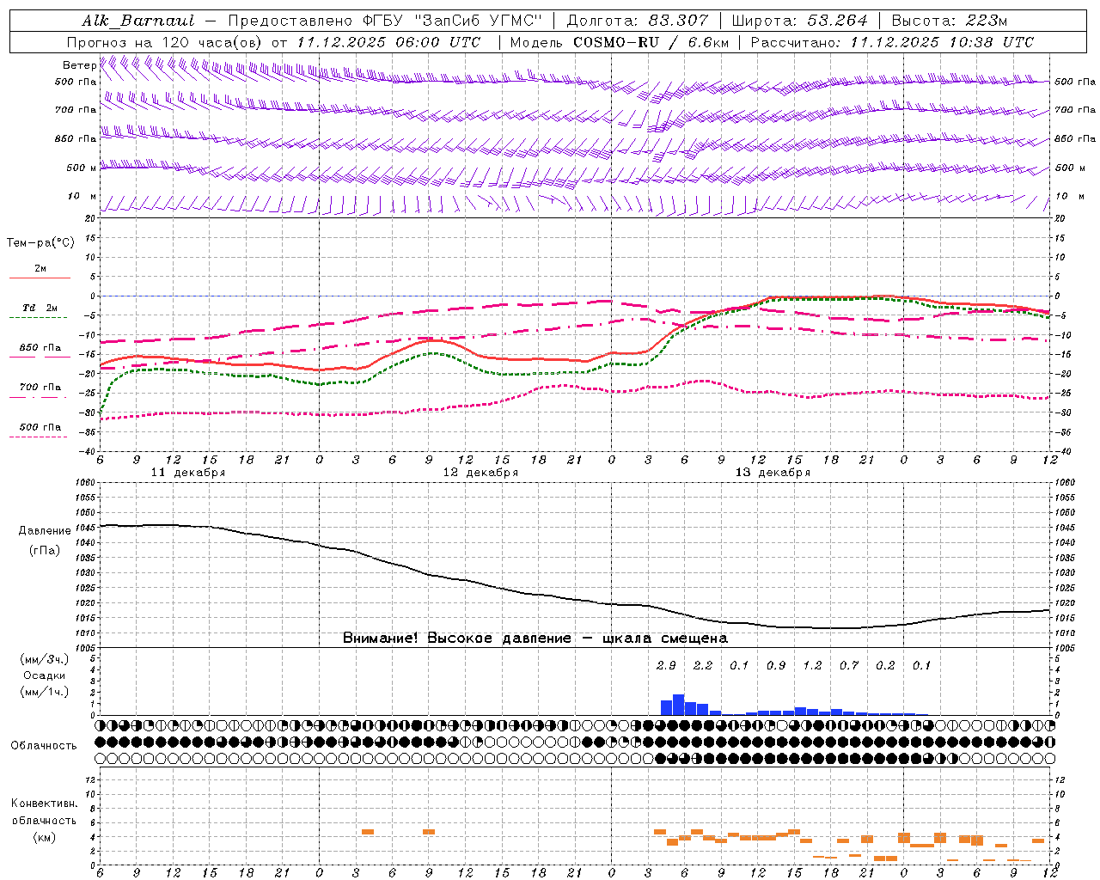Click the 0.2 precipitation value
This screenshot has width=1100, height=880.
pyautogui.click(x=885, y=665)
